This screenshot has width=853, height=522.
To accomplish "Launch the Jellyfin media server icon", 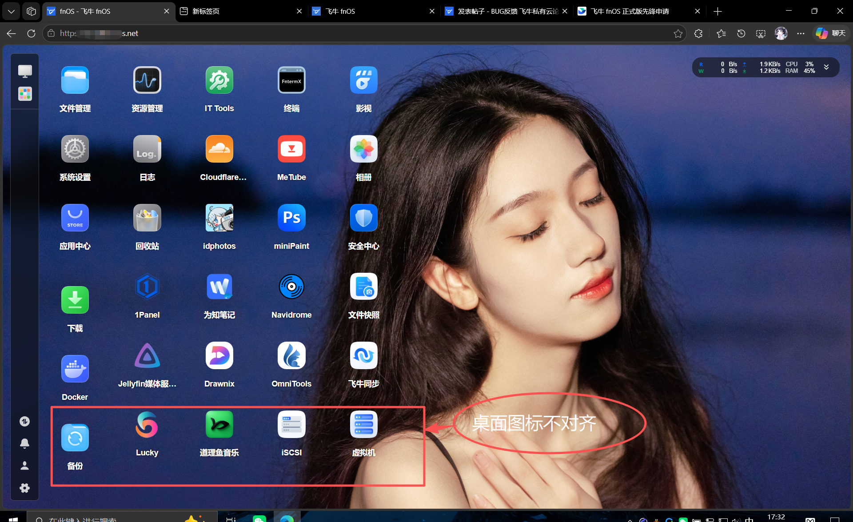I will click(x=147, y=356).
